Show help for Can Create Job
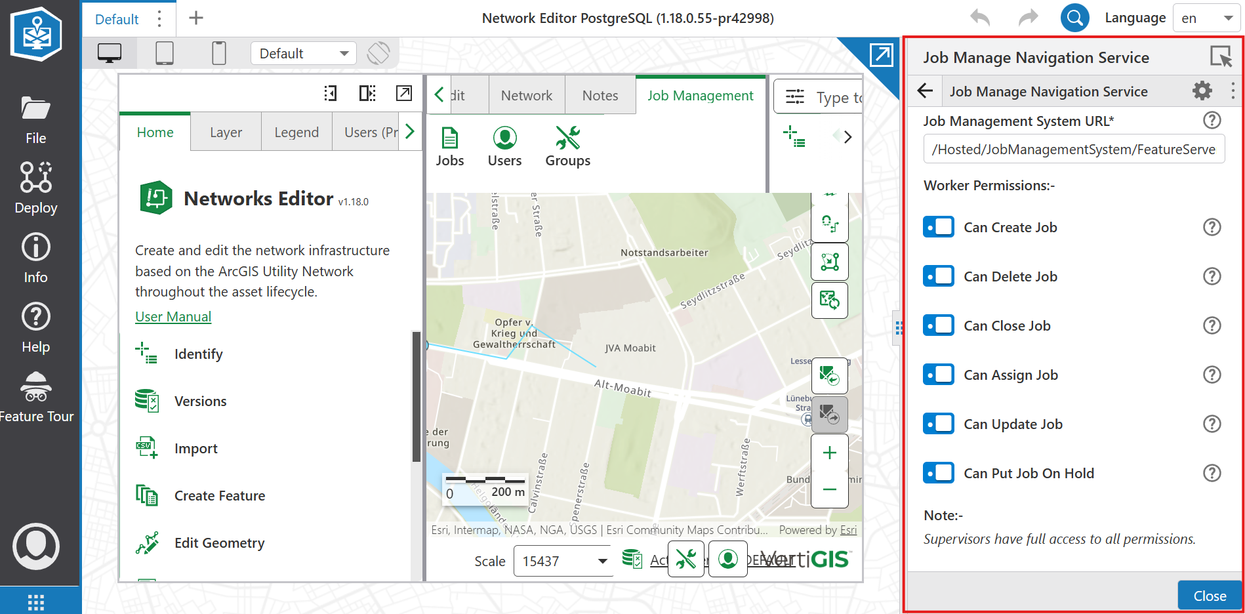1245x614 pixels. point(1212,227)
